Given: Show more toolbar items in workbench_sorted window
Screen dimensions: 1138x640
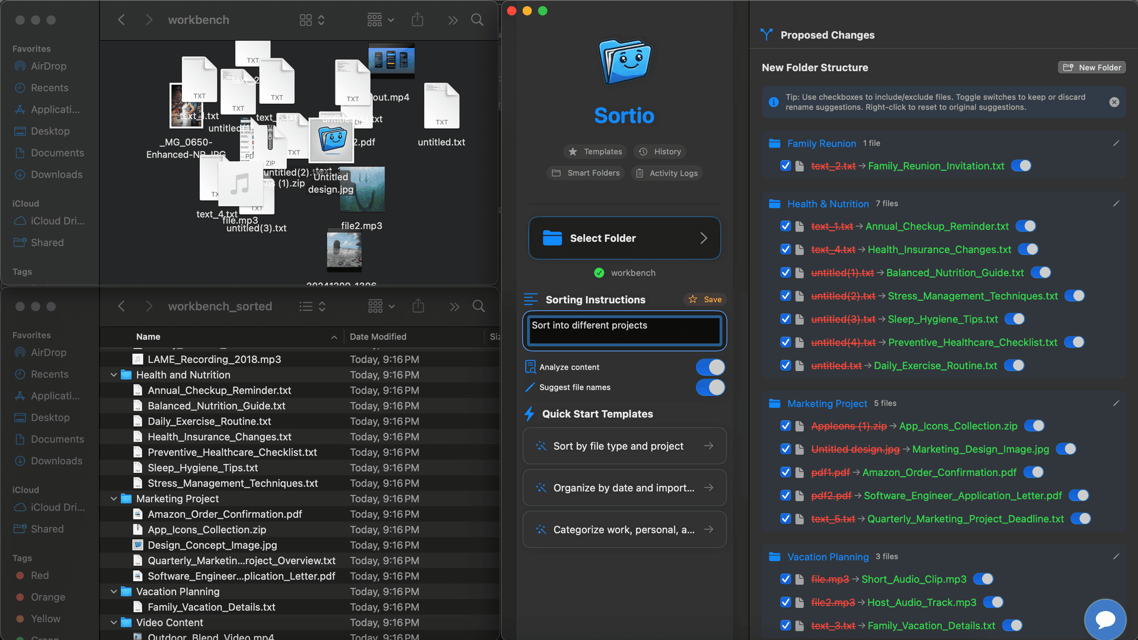Looking at the screenshot, I should 454,306.
